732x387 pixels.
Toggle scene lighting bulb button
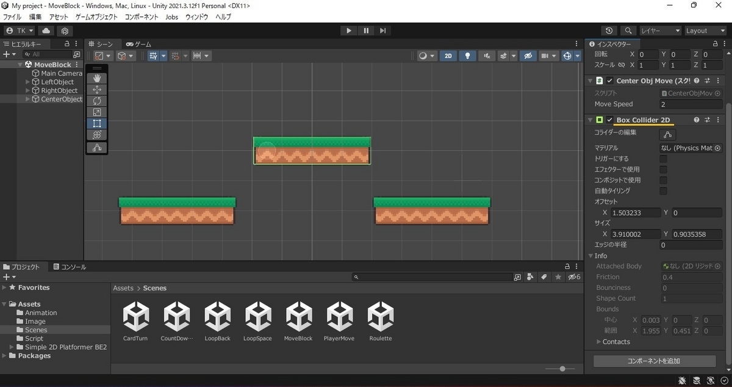[x=468, y=56]
